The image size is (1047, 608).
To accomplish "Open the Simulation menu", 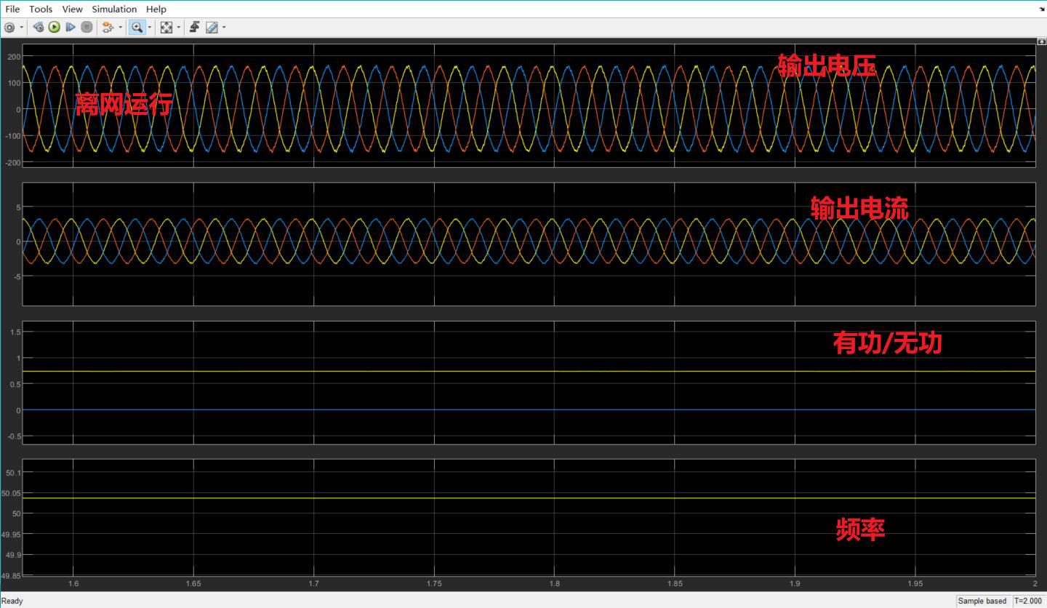I will pyautogui.click(x=114, y=9).
